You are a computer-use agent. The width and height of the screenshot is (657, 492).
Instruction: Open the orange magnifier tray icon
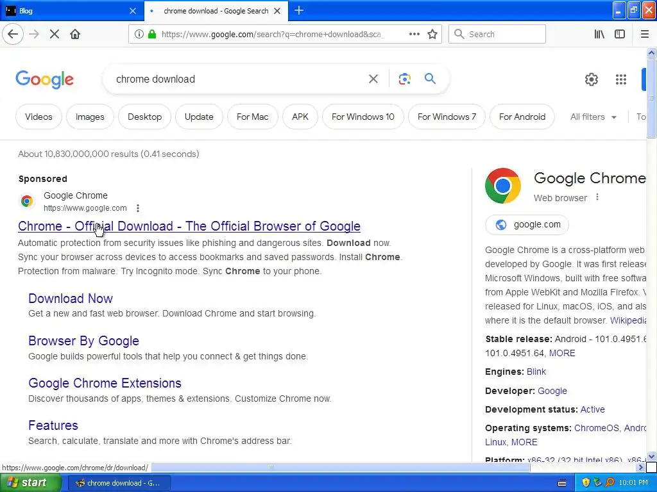(x=610, y=483)
